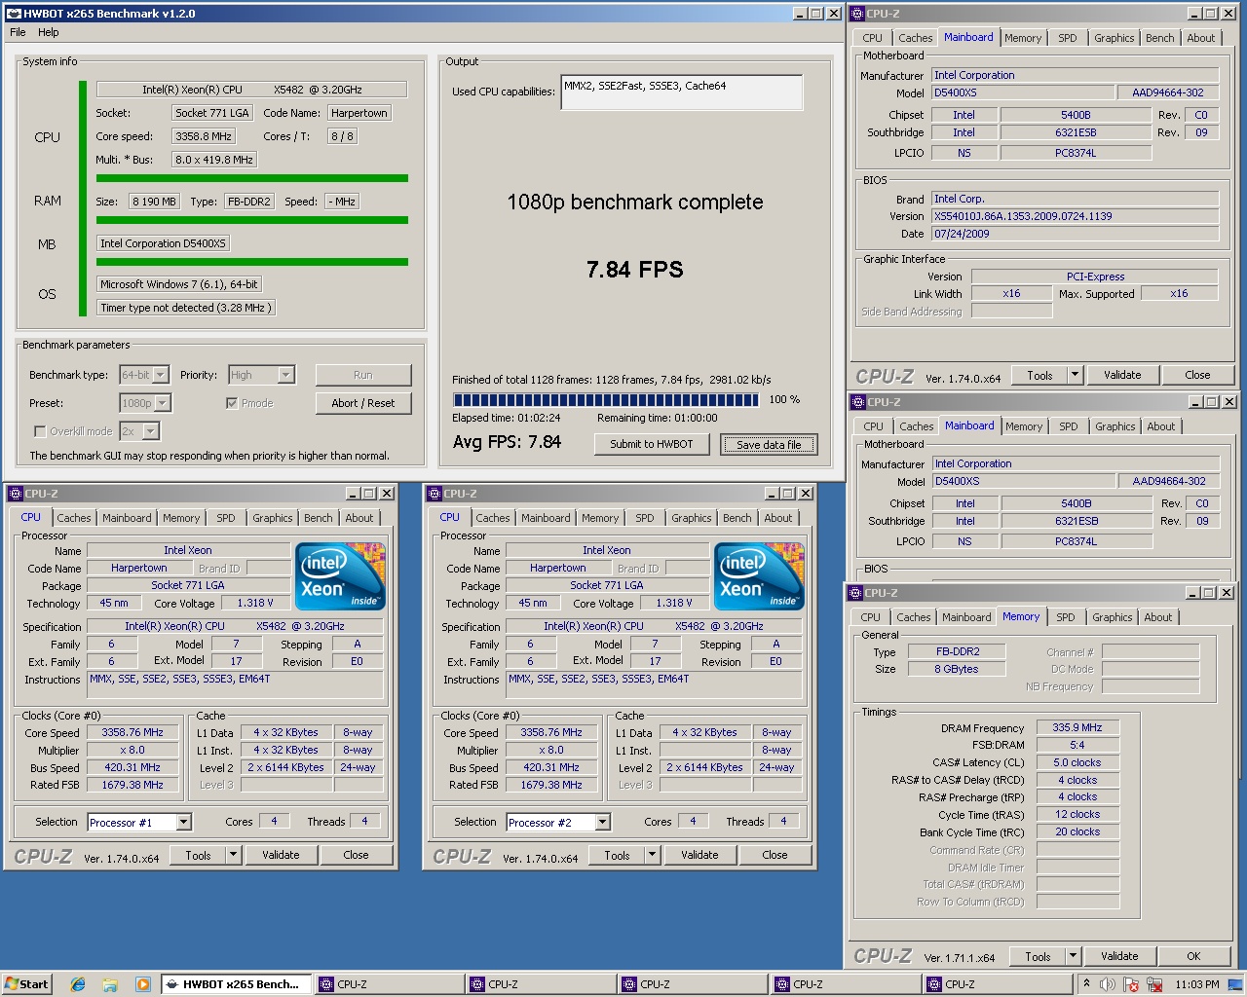
Task: Click the title bar icon of the Processor #2 CPU-Z window
Action: 434,494
